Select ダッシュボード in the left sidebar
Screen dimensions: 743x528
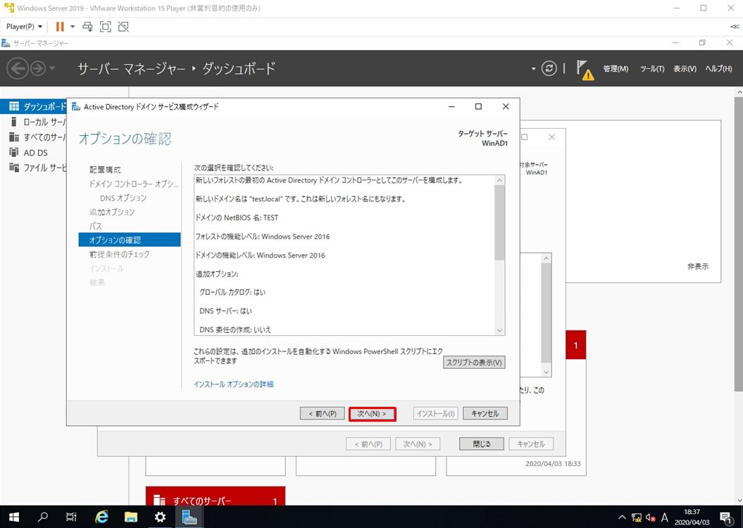click(33, 106)
